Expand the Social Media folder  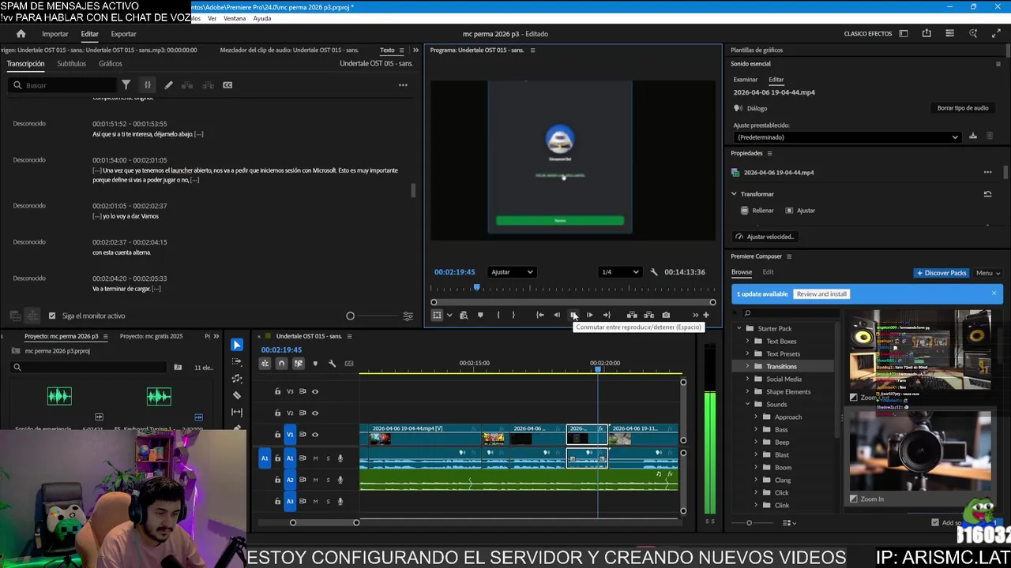pyautogui.click(x=748, y=379)
